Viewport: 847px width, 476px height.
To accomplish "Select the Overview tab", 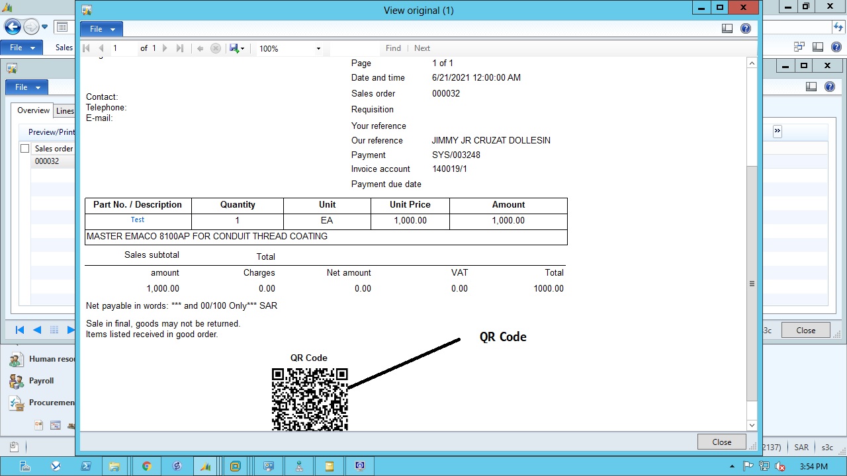I will 32,110.
